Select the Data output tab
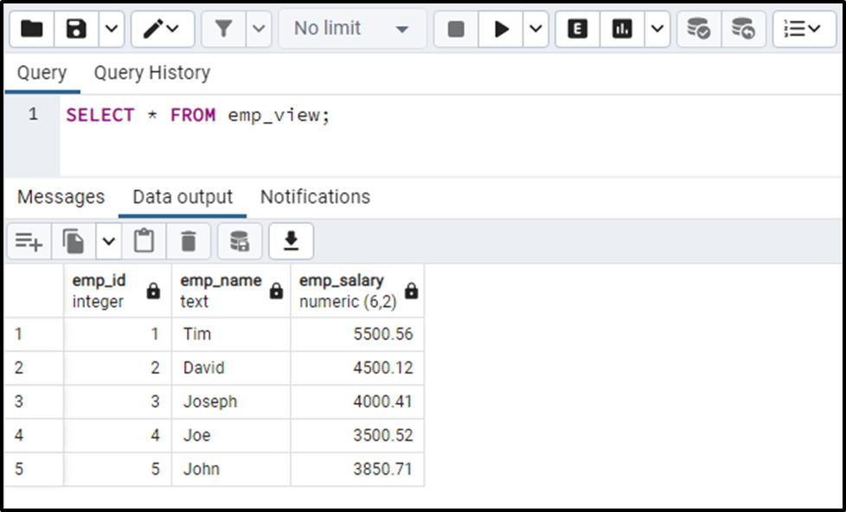Image resolution: width=846 pixels, height=512 pixels. [x=183, y=197]
